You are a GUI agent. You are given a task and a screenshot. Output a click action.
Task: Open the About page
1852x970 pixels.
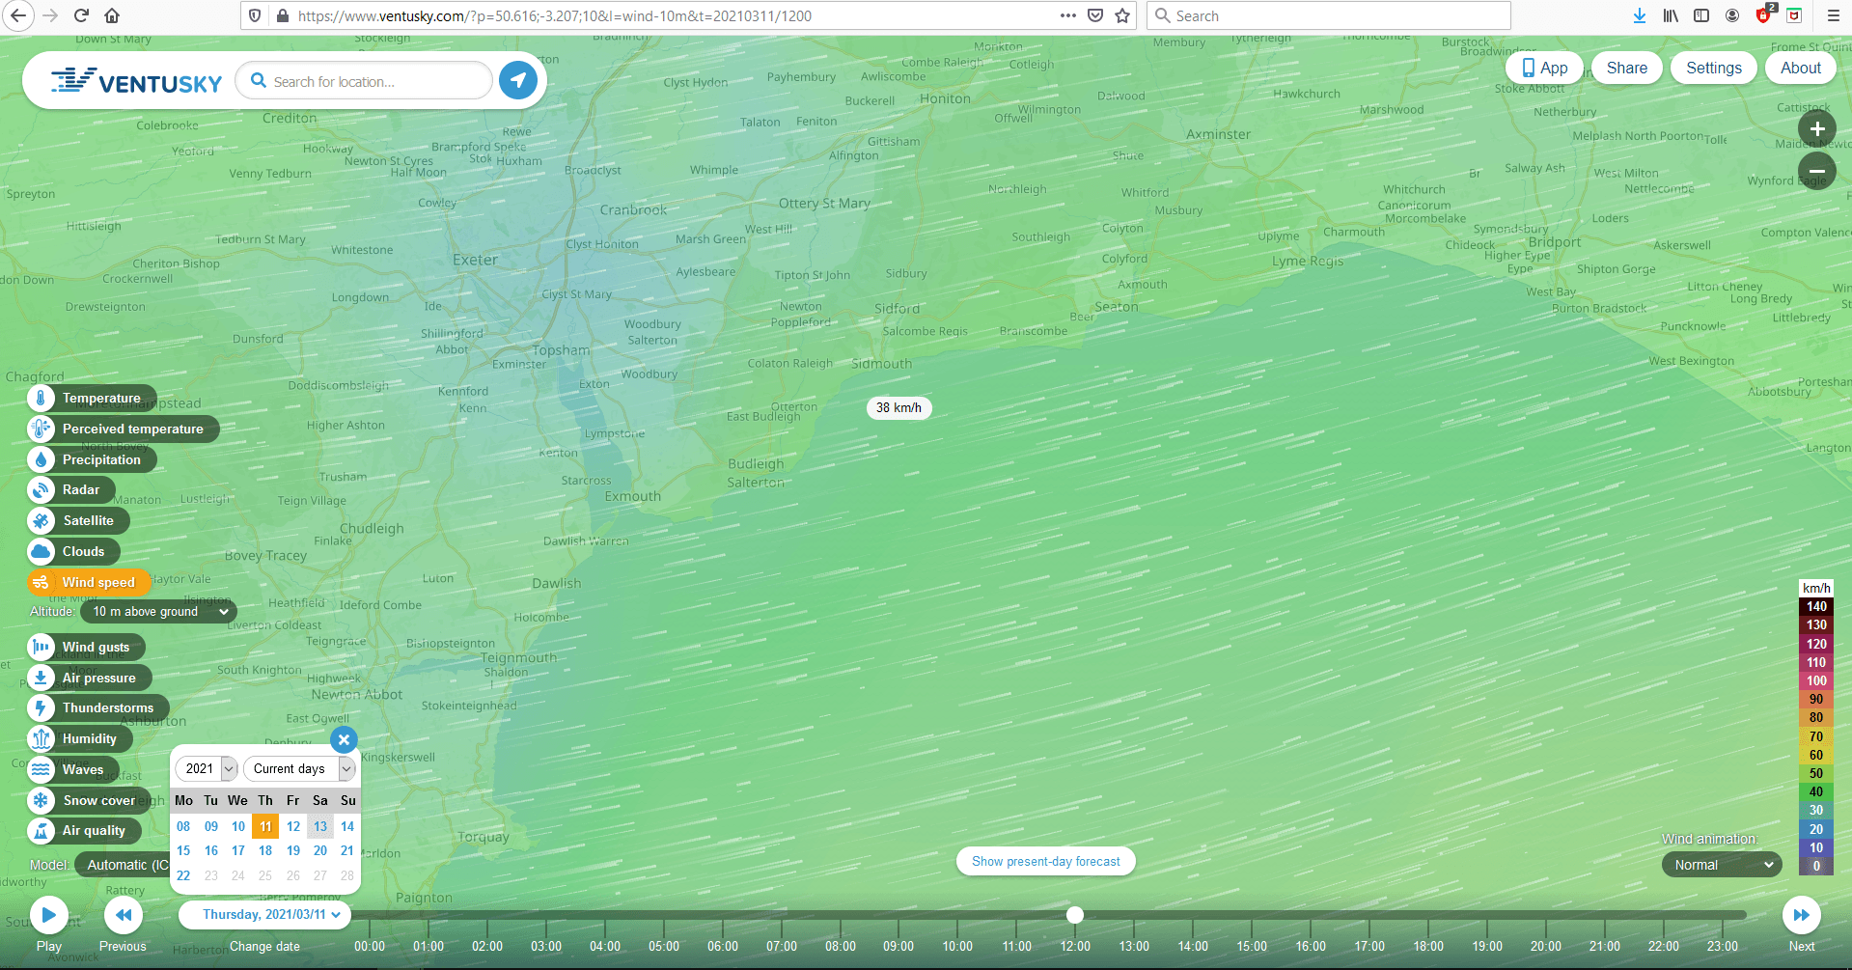[x=1800, y=69]
